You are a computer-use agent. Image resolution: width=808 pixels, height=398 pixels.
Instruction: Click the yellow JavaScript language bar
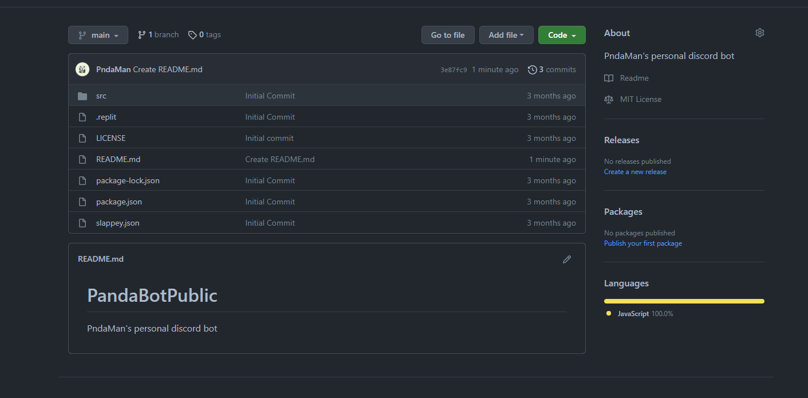click(x=684, y=301)
